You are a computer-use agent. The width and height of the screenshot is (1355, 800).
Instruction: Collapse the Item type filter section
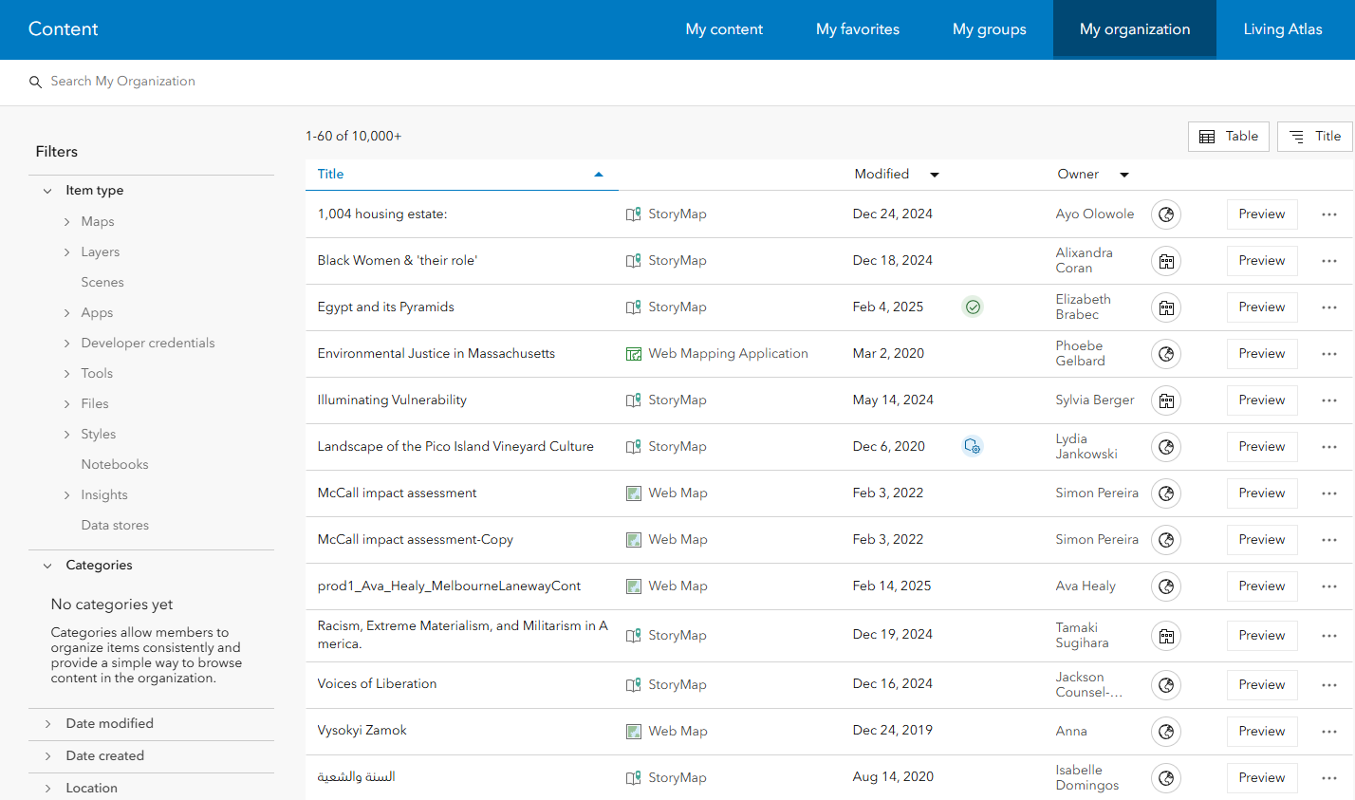[x=47, y=191]
